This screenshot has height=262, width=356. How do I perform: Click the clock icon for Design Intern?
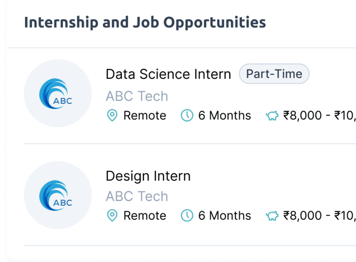[187, 215]
